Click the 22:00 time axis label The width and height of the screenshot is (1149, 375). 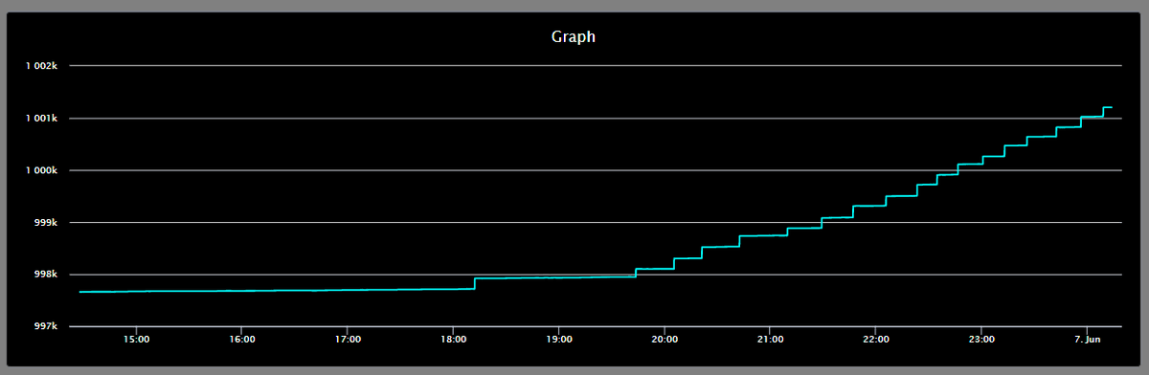click(x=876, y=339)
